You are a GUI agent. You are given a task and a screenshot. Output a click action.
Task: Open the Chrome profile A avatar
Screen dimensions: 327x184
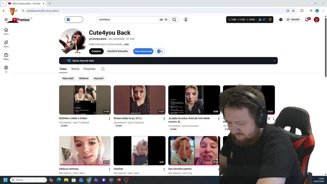317,11
